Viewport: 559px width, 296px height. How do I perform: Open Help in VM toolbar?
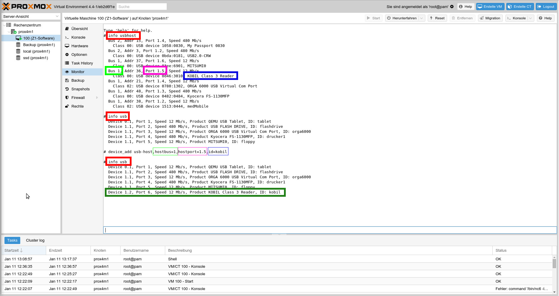tap(545, 18)
